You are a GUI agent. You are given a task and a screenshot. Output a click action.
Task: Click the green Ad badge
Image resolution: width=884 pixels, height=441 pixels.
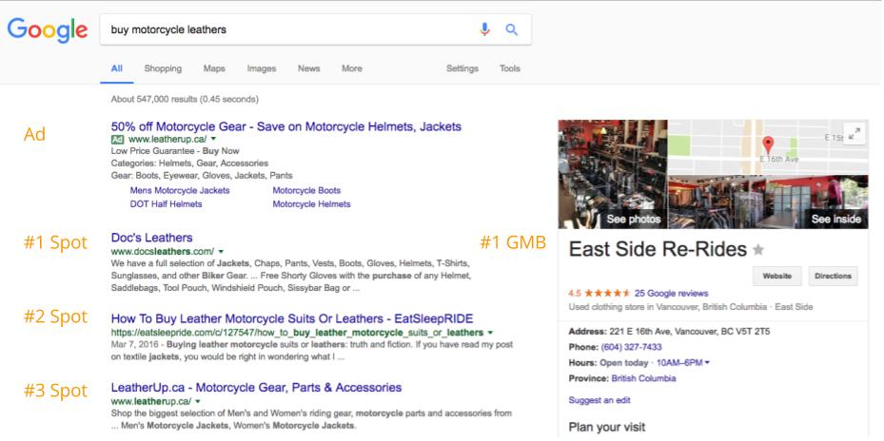[117, 139]
